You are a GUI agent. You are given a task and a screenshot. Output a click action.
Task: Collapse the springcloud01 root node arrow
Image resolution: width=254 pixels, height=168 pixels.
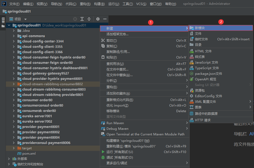(x=9, y=25)
